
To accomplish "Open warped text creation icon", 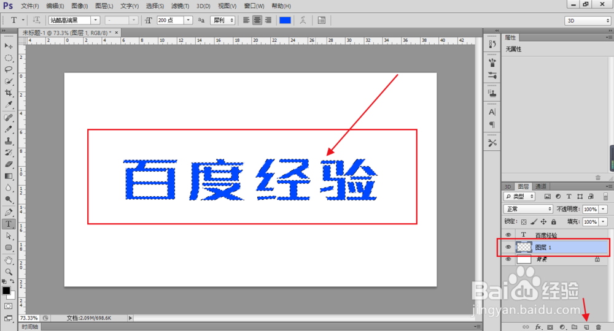I will pyautogui.click(x=303, y=20).
